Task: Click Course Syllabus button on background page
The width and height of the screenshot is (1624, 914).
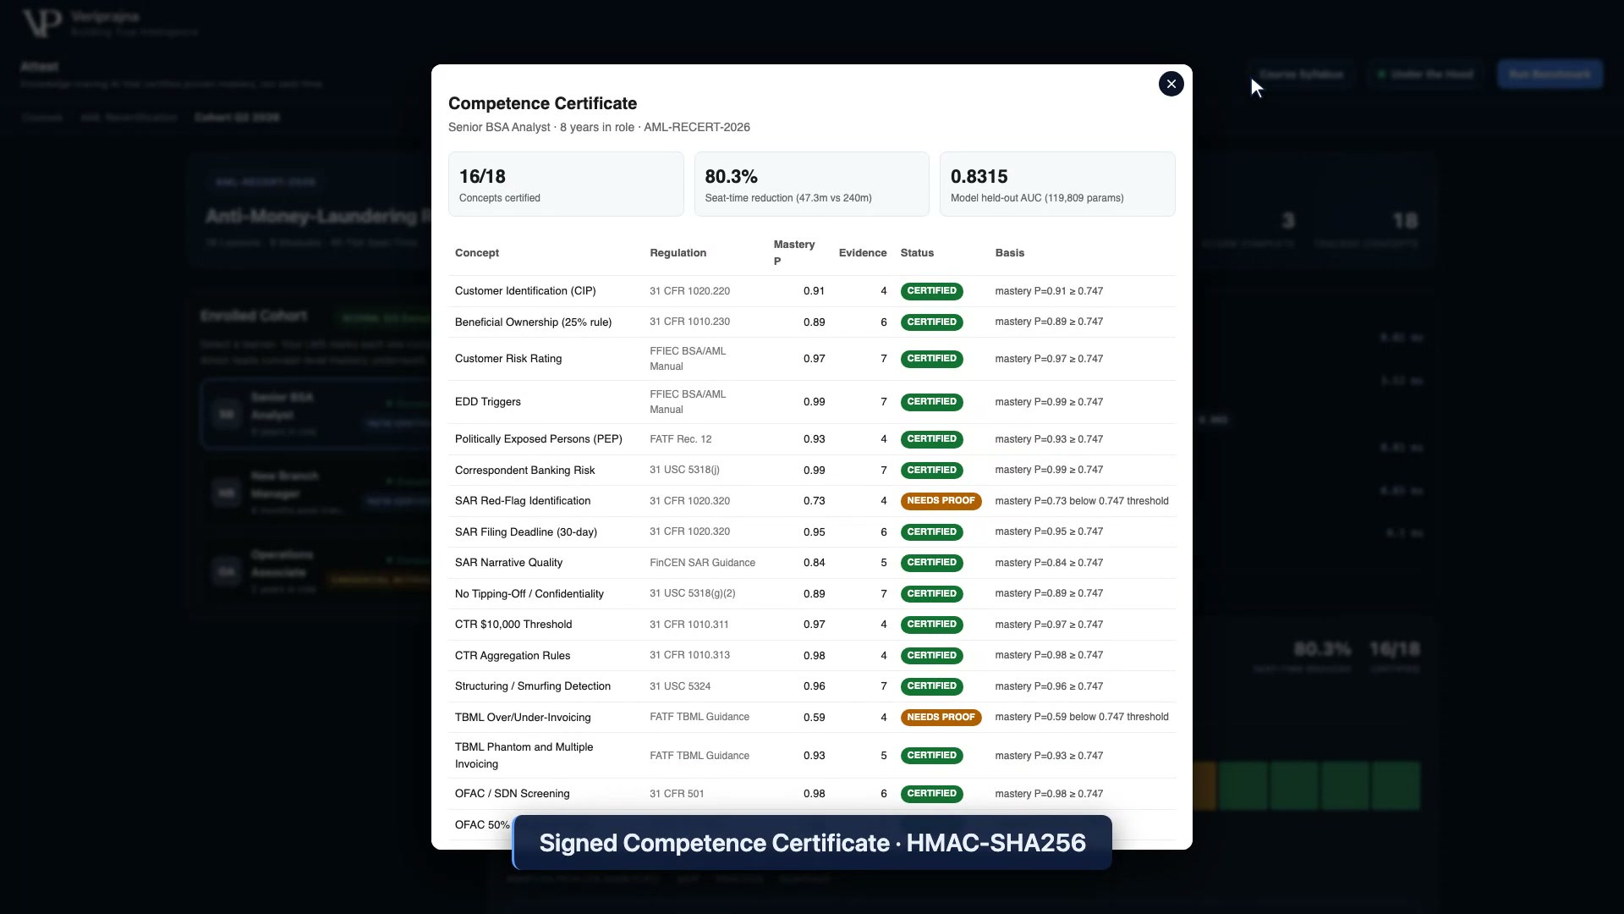Action: (x=1301, y=74)
